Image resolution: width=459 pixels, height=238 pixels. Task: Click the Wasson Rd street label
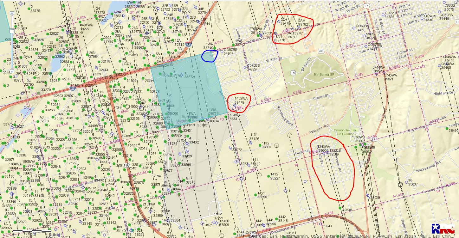[319, 129]
